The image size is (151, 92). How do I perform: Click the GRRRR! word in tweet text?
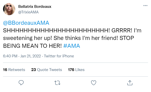point(122,30)
